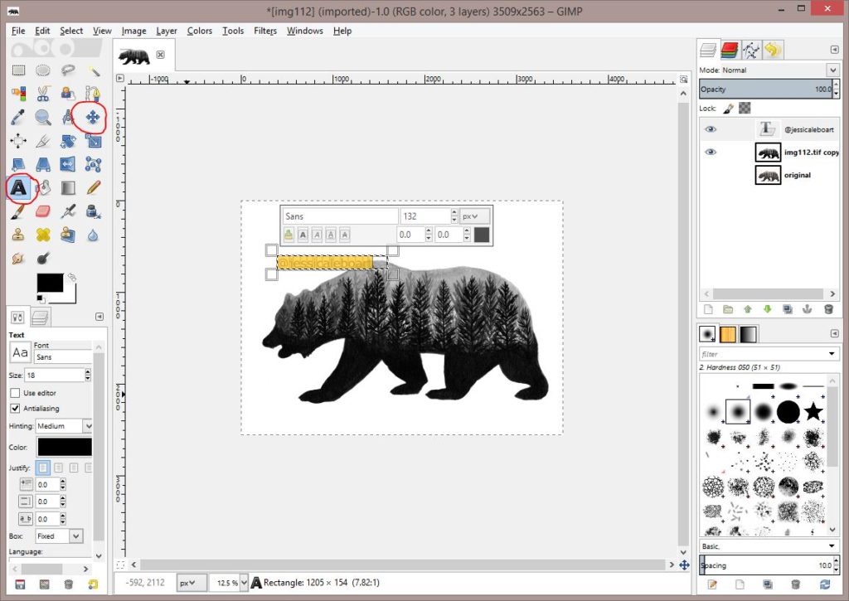Activate the Crop tool
This screenshot has width=849, height=601.
click(43, 141)
